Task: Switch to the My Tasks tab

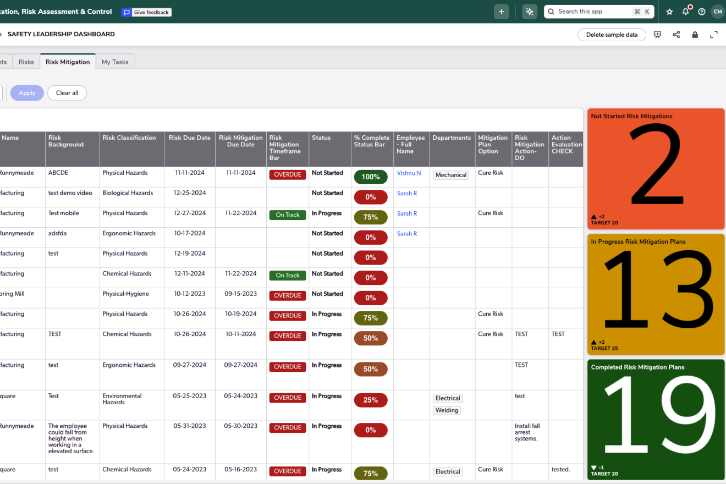Action: click(115, 62)
